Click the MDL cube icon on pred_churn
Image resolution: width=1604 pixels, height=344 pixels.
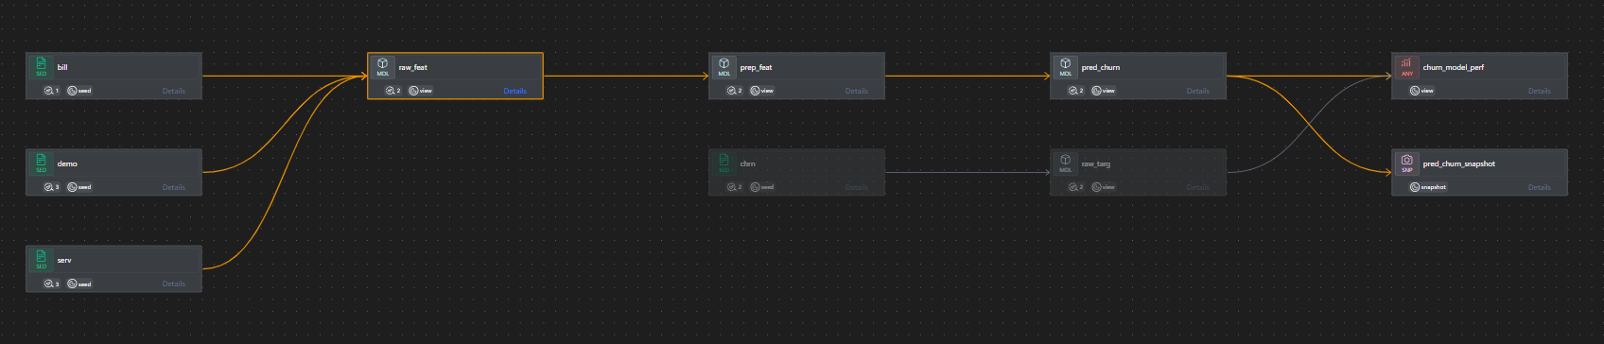point(1065,67)
